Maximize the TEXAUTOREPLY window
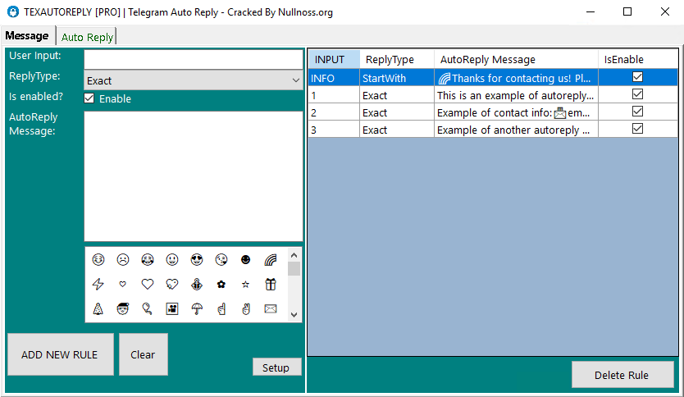This screenshot has height=397, width=684. [x=627, y=11]
